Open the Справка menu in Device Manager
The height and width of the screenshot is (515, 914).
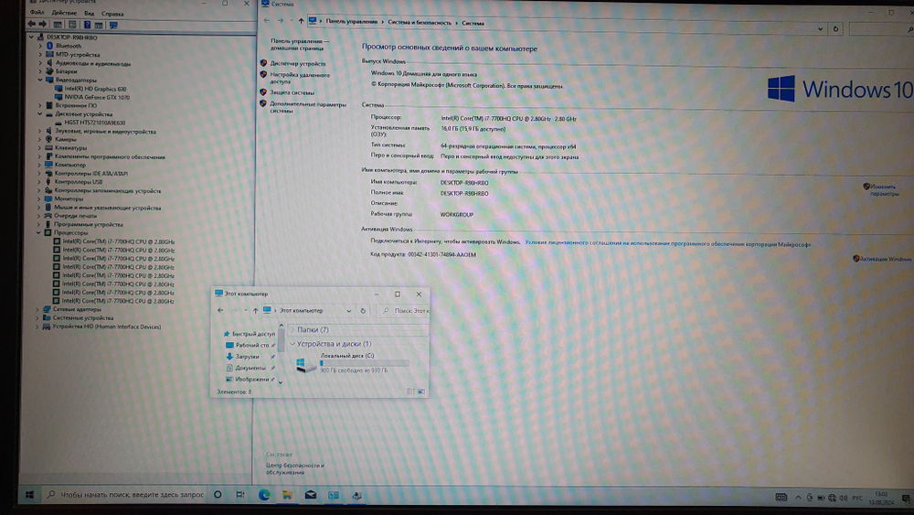[x=112, y=14]
